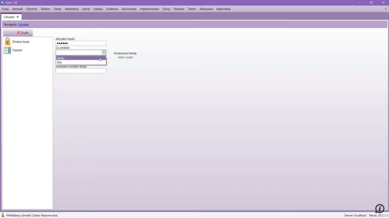Switch to the Uživatel tab
This screenshot has height=218, width=389.
click(9, 17)
